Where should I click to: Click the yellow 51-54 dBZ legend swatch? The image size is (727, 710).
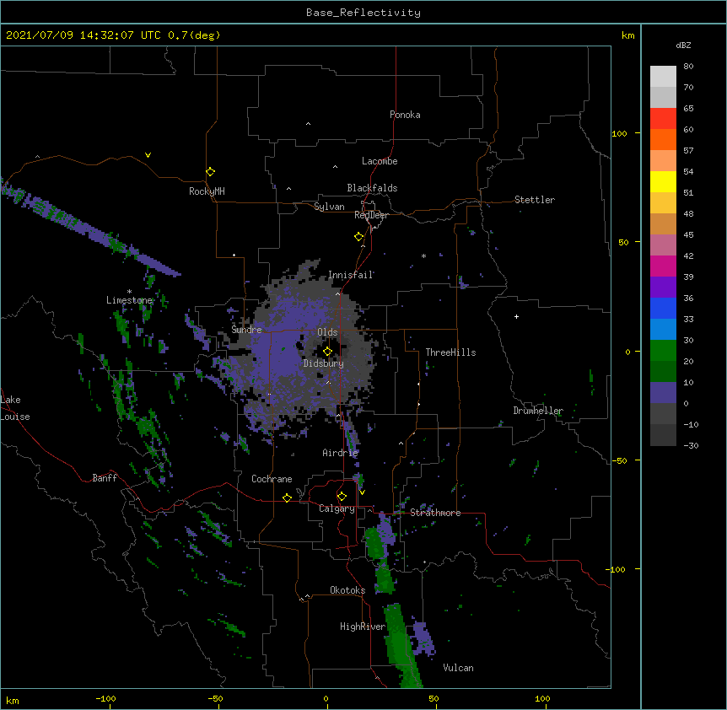pos(663,181)
